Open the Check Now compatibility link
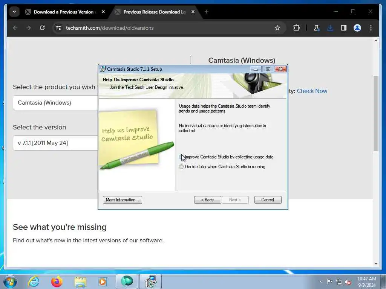Image resolution: width=386 pixels, height=289 pixels. click(312, 91)
